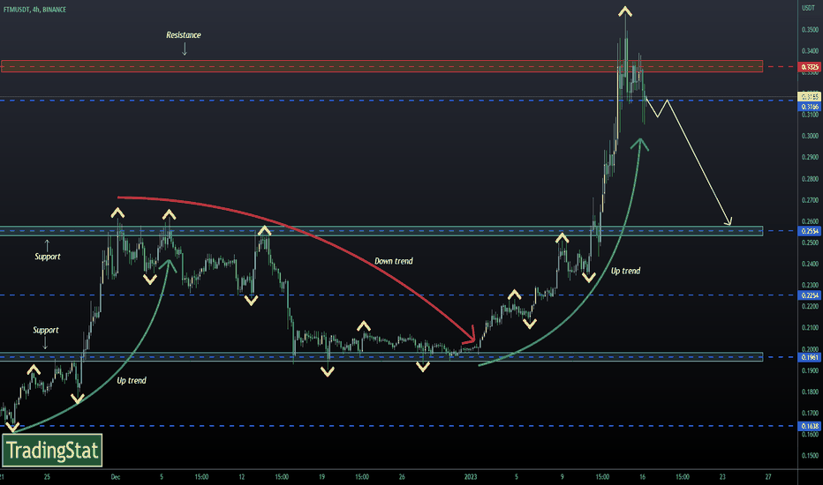Select the upper Support label near 0.2500

coord(47,257)
